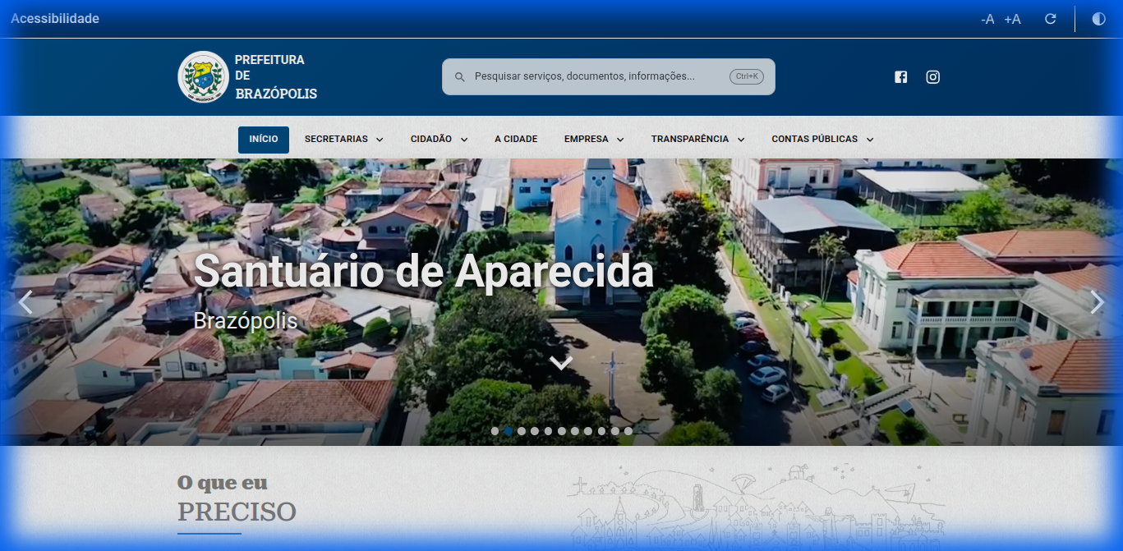
Task: Click the Facebook icon in the header
Action: click(x=900, y=76)
